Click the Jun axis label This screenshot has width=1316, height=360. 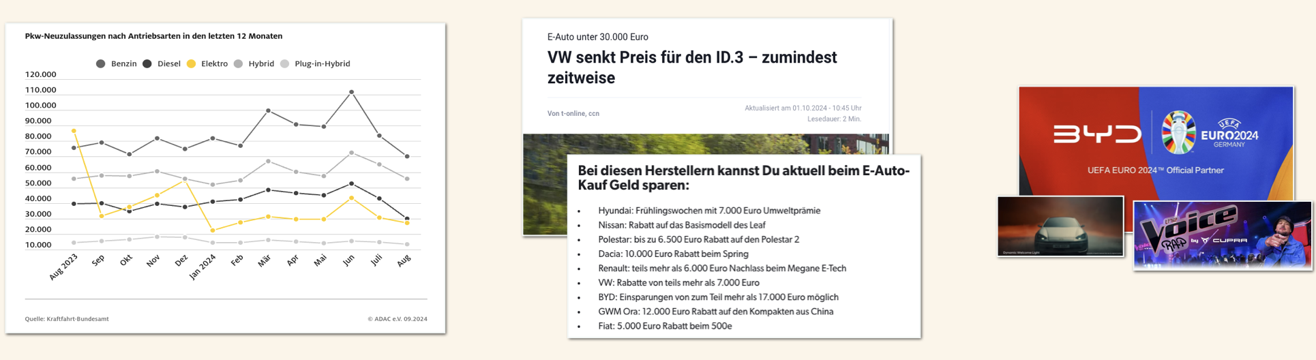(x=348, y=260)
